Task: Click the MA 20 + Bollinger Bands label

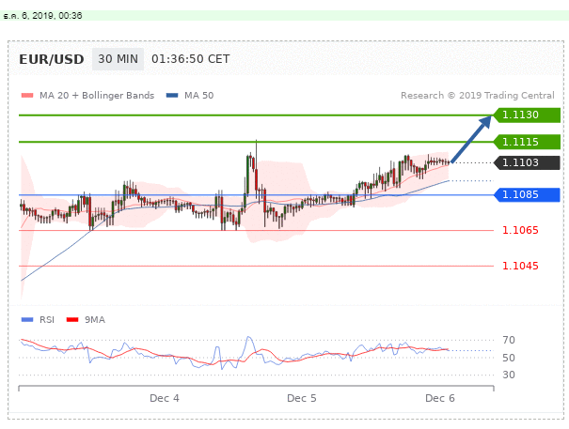Action: (x=97, y=96)
